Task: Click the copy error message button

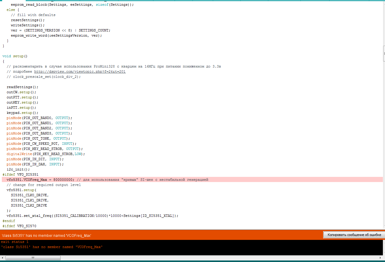Action: (354, 235)
